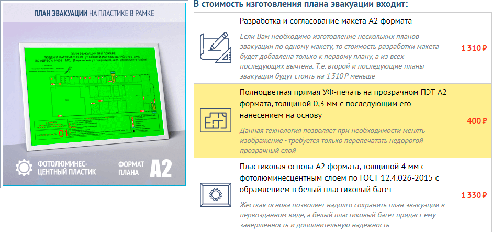
Task: Click the red 01 marker on evacuation plan
Action: pos(64,134)
